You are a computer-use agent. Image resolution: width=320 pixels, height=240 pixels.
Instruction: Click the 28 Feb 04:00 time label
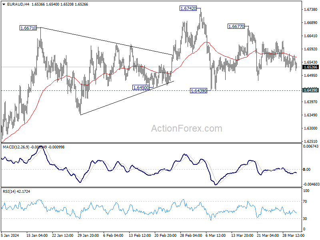191,235
